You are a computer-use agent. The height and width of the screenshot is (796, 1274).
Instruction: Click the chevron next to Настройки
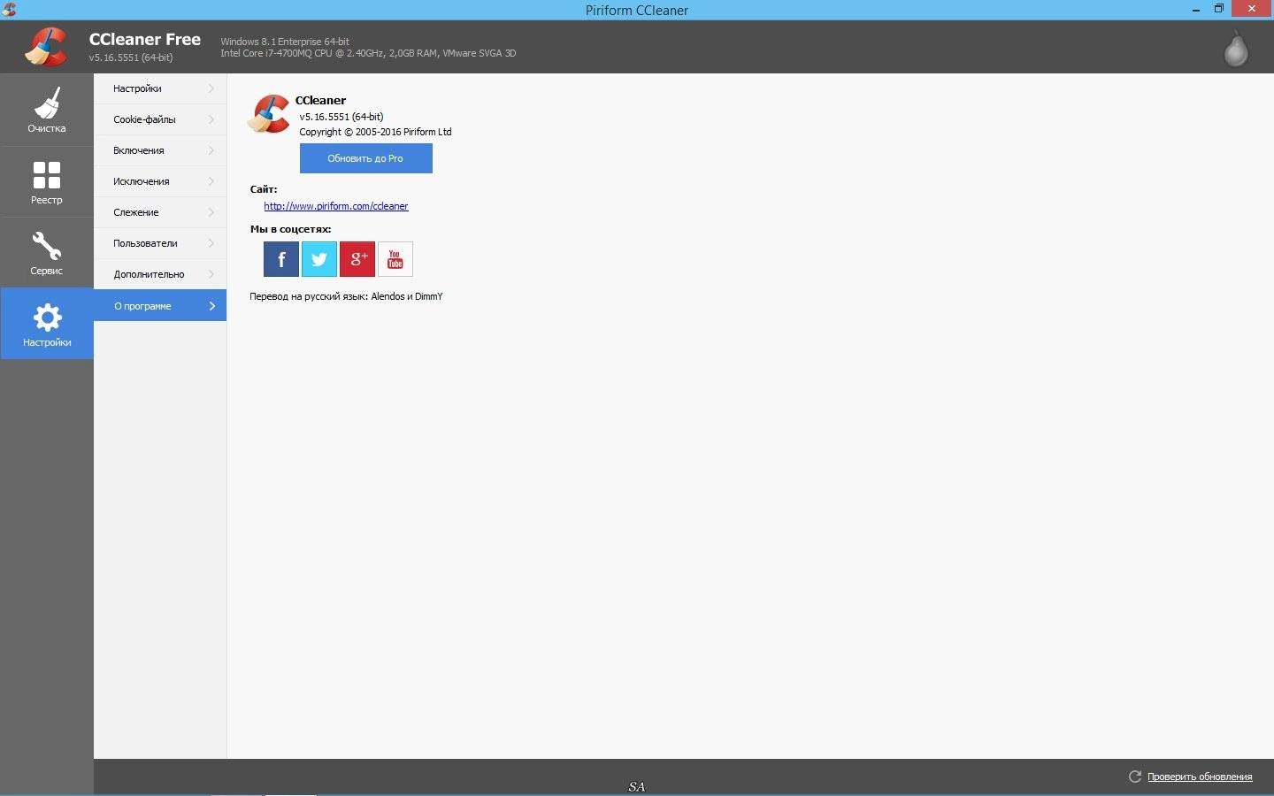(x=211, y=88)
